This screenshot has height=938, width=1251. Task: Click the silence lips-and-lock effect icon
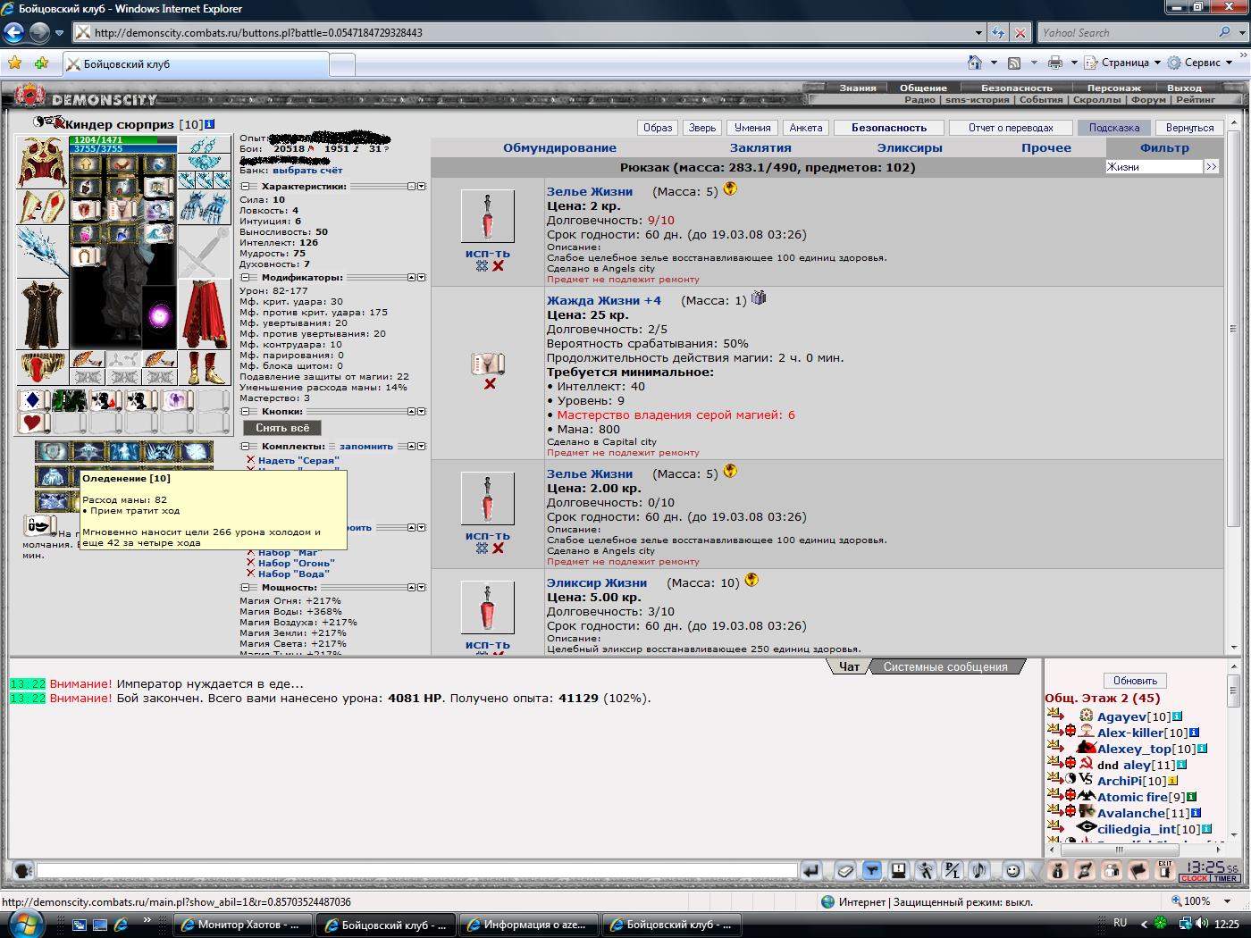(x=39, y=524)
